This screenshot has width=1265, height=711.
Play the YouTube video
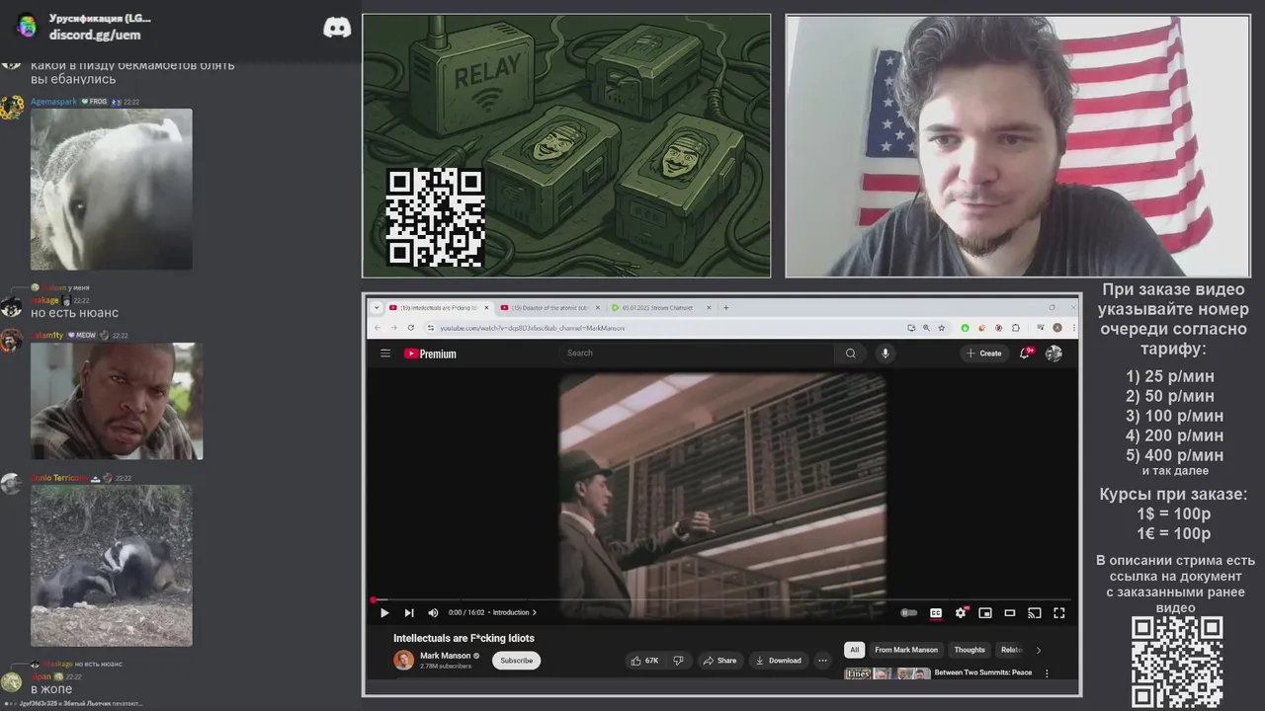pos(384,612)
